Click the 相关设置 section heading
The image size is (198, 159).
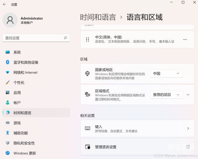pyautogui.click(x=88, y=115)
